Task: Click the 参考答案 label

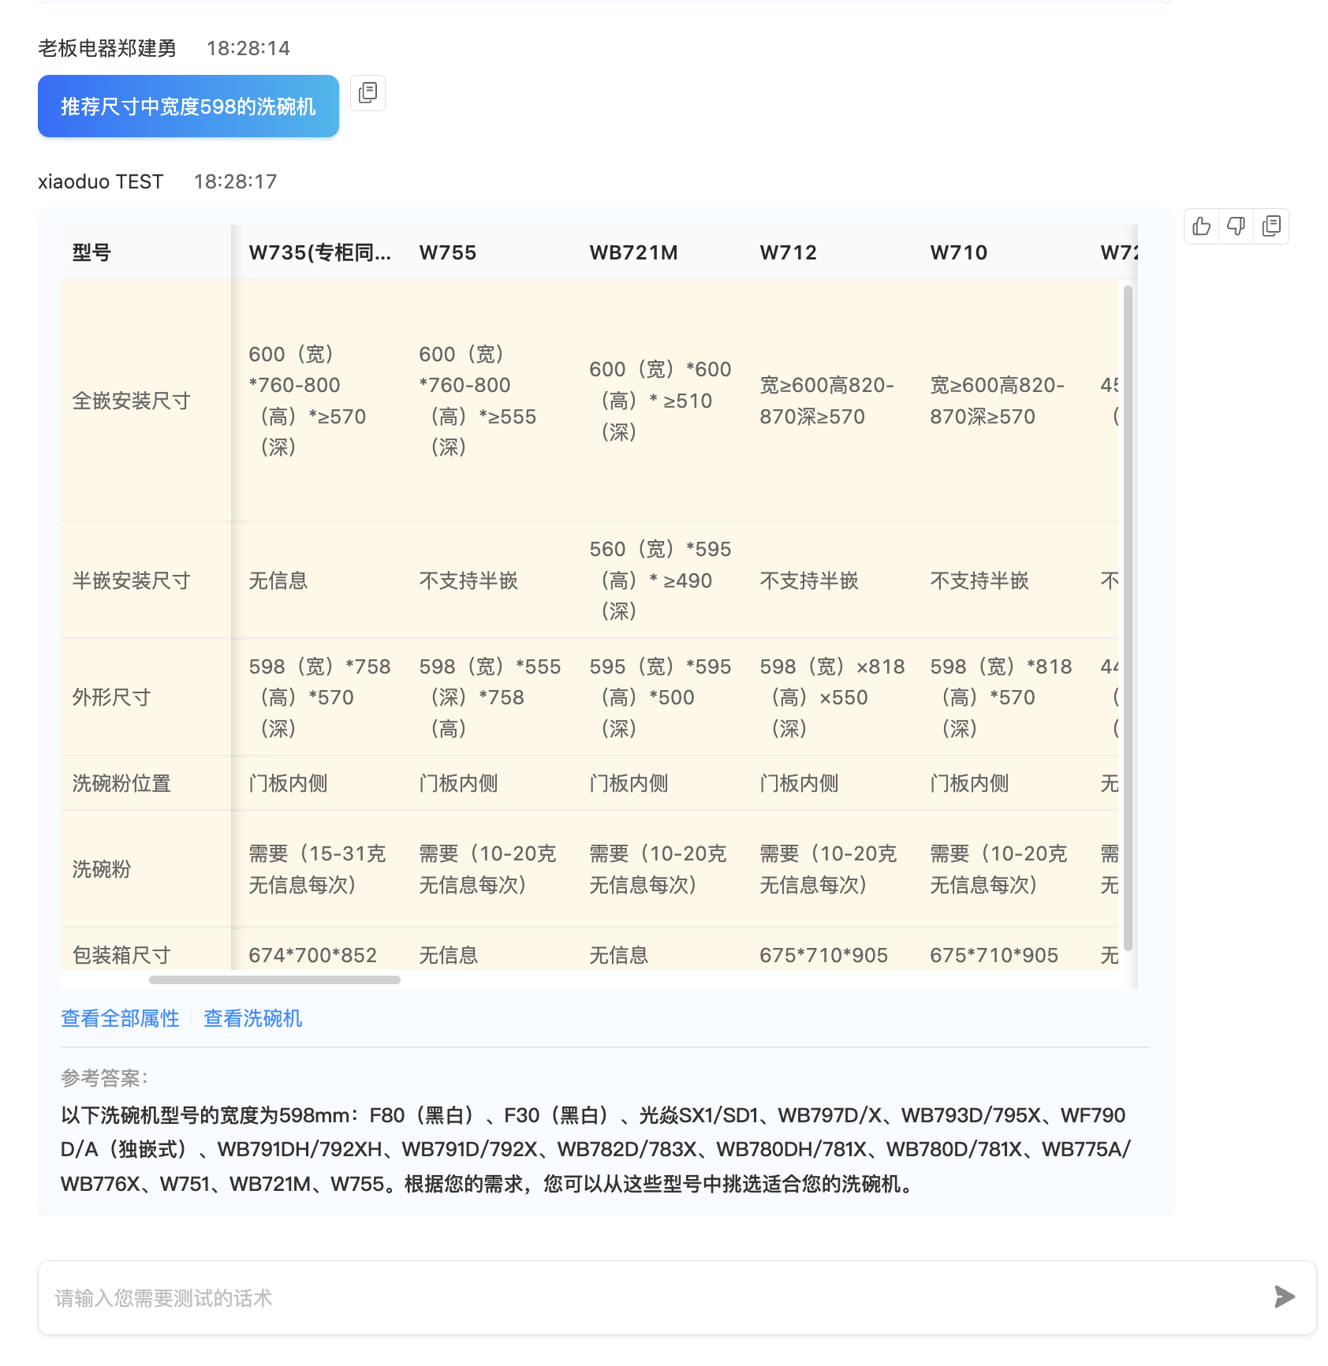Action: [x=104, y=1077]
